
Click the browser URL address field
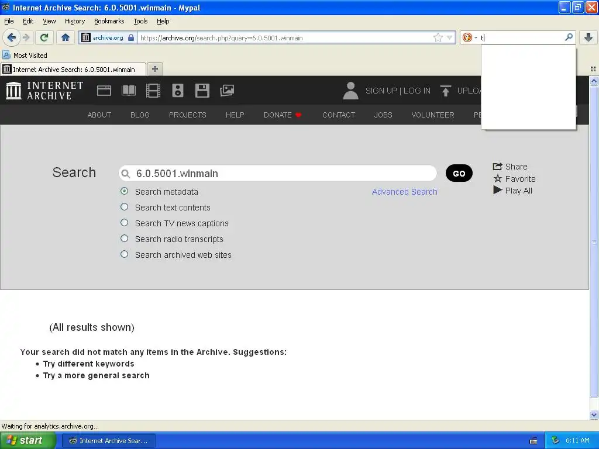click(285, 37)
